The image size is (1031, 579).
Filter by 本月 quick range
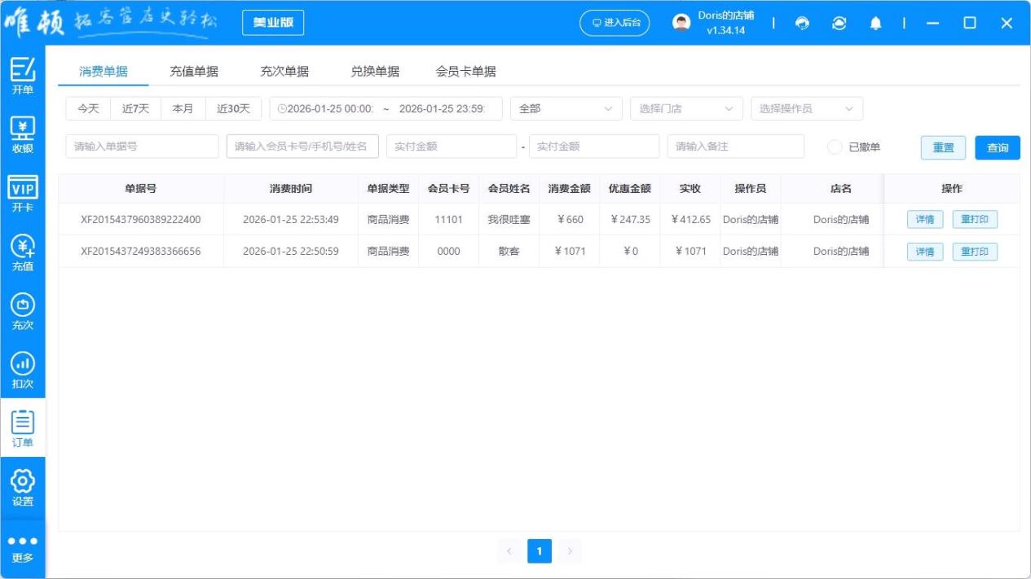tap(183, 108)
